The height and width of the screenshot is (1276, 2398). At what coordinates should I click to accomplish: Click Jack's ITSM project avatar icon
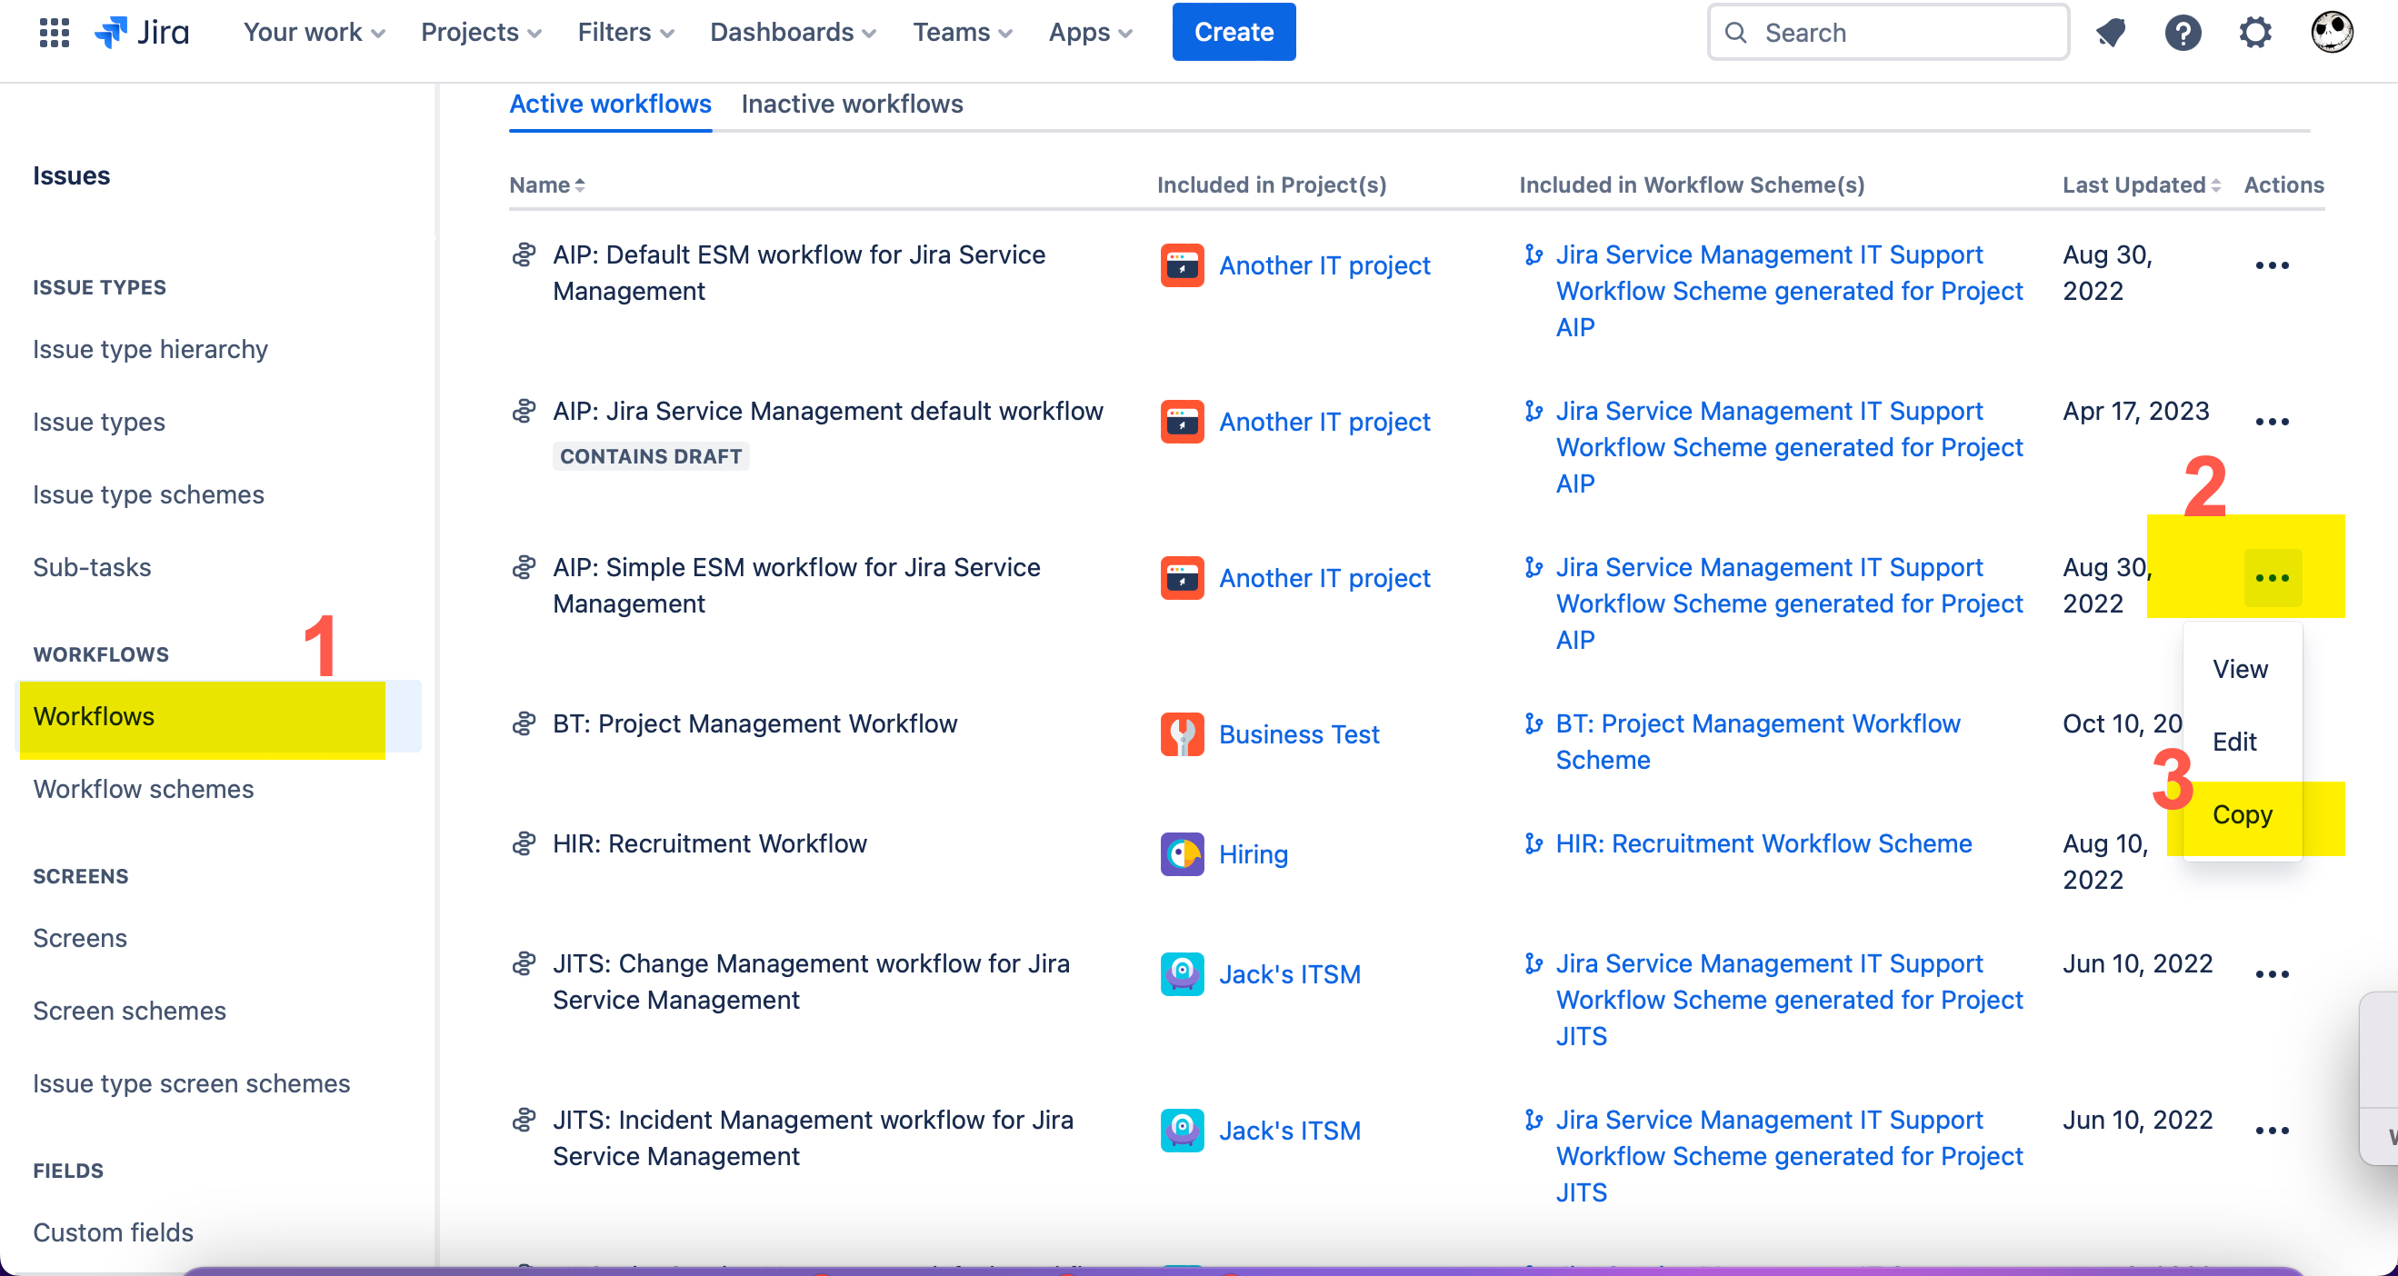pos(1183,973)
